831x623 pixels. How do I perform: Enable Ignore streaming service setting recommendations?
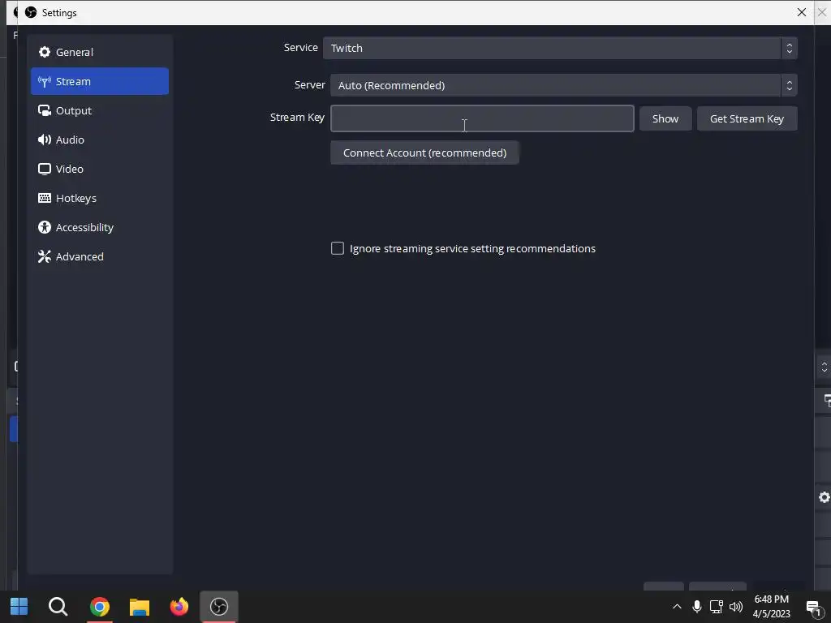pos(338,248)
